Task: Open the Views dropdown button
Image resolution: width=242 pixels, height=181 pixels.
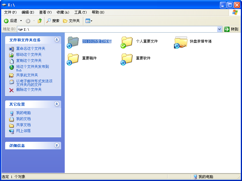Action: click(89, 21)
